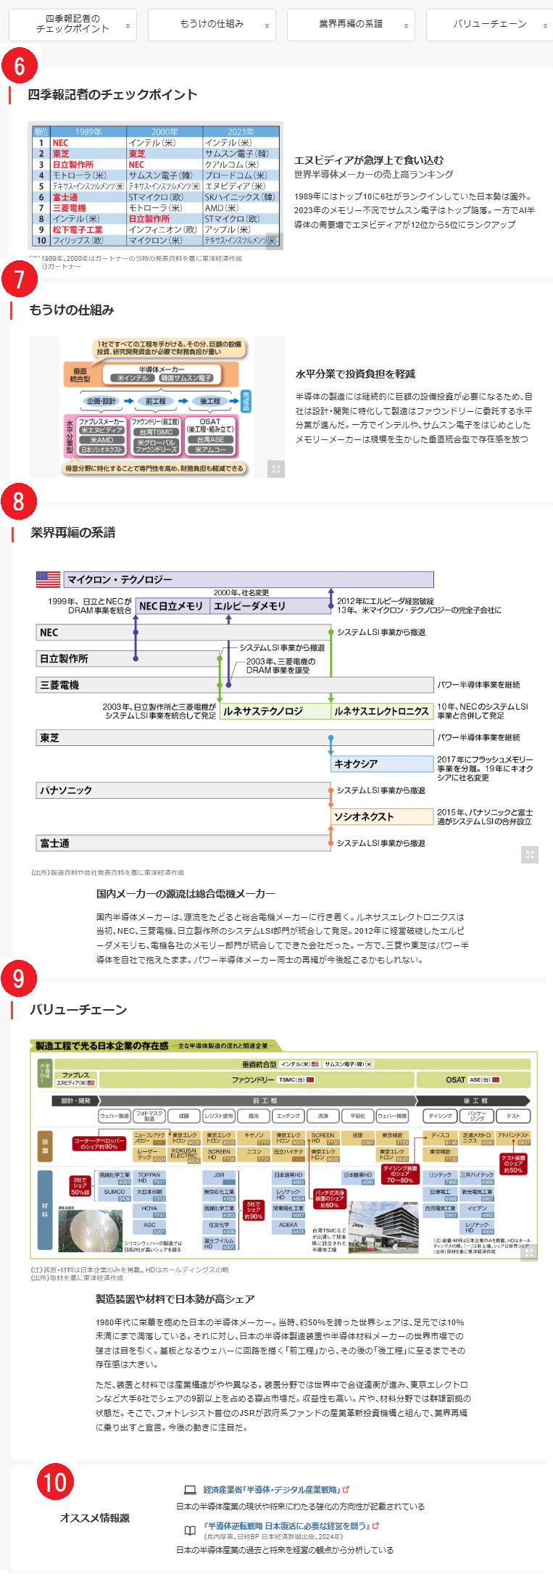Viewport: 553px width, 1587px height.
Task: Click the 2023年 column header in ranking table
Action: pyautogui.click(x=241, y=132)
